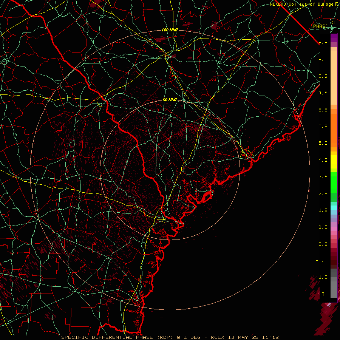Click the 1.0 scale value
Viewport: 340px width, 340px height.
coord(323,227)
